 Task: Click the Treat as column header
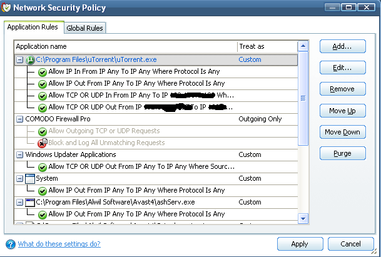267,46
